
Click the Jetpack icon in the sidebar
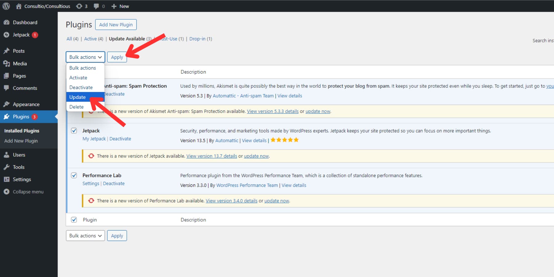(x=7, y=35)
